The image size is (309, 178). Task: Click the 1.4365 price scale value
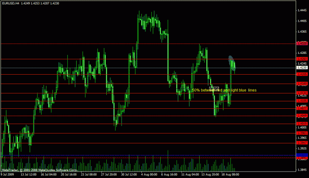click(302, 32)
